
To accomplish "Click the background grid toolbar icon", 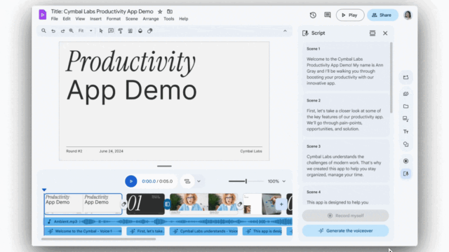I will click(130, 31).
